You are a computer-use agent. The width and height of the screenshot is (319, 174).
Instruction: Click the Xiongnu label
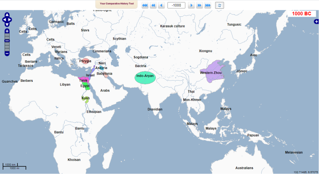pyautogui.click(x=205, y=51)
